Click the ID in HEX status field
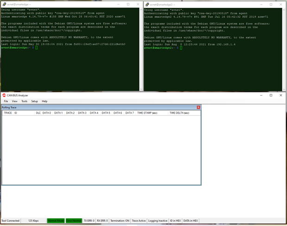 175,221
